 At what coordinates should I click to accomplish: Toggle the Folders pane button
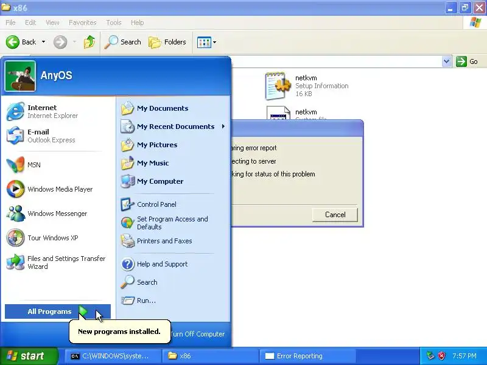pyautogui.click(x=167, y=42)
